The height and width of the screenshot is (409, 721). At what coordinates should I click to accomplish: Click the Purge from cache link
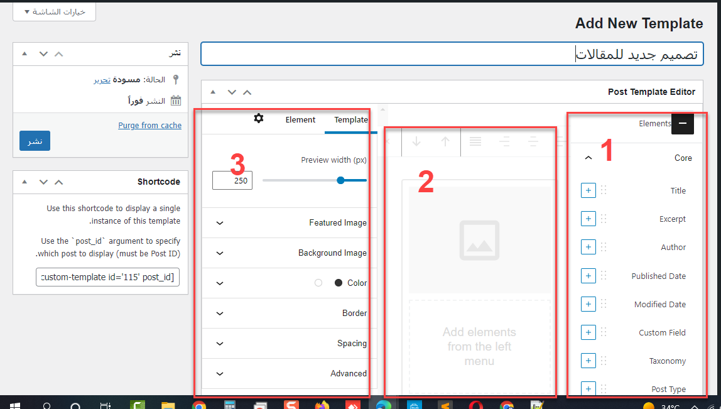[x=149, y=125]
